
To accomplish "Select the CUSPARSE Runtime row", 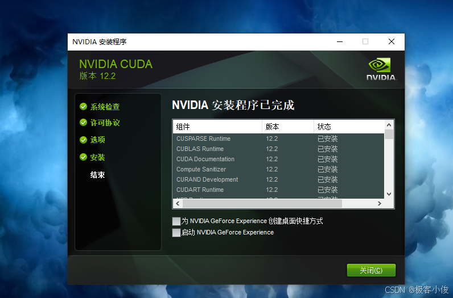I will (x=278, y=138).
